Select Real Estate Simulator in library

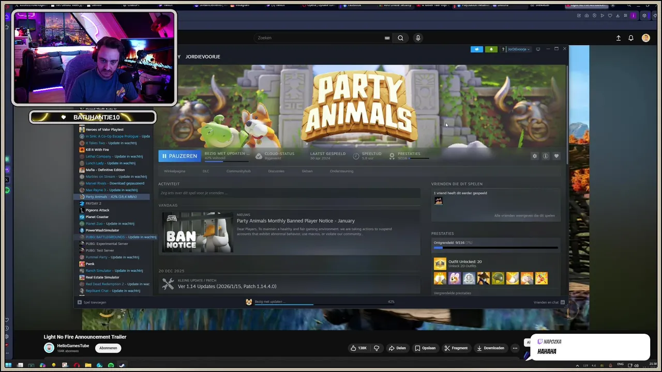pos(102,277)
